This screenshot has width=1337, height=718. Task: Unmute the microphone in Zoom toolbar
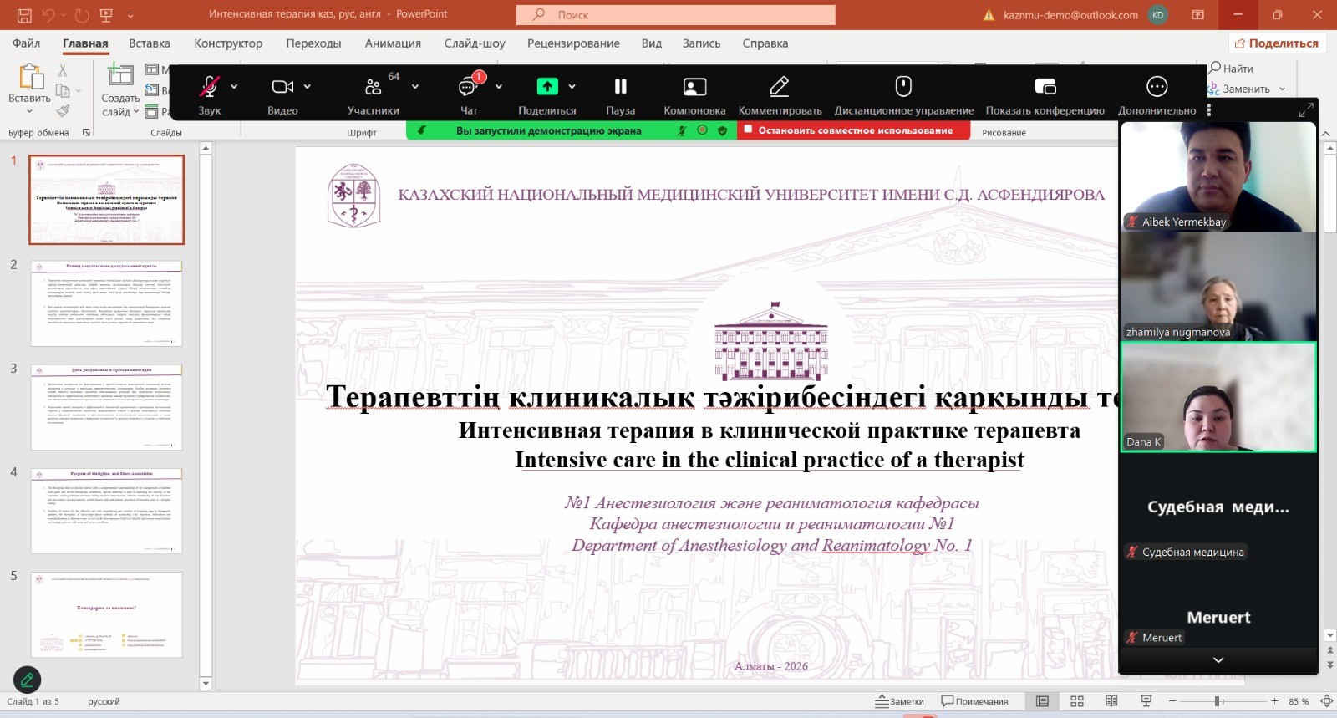pyautogui.click(x=209, y=87)
